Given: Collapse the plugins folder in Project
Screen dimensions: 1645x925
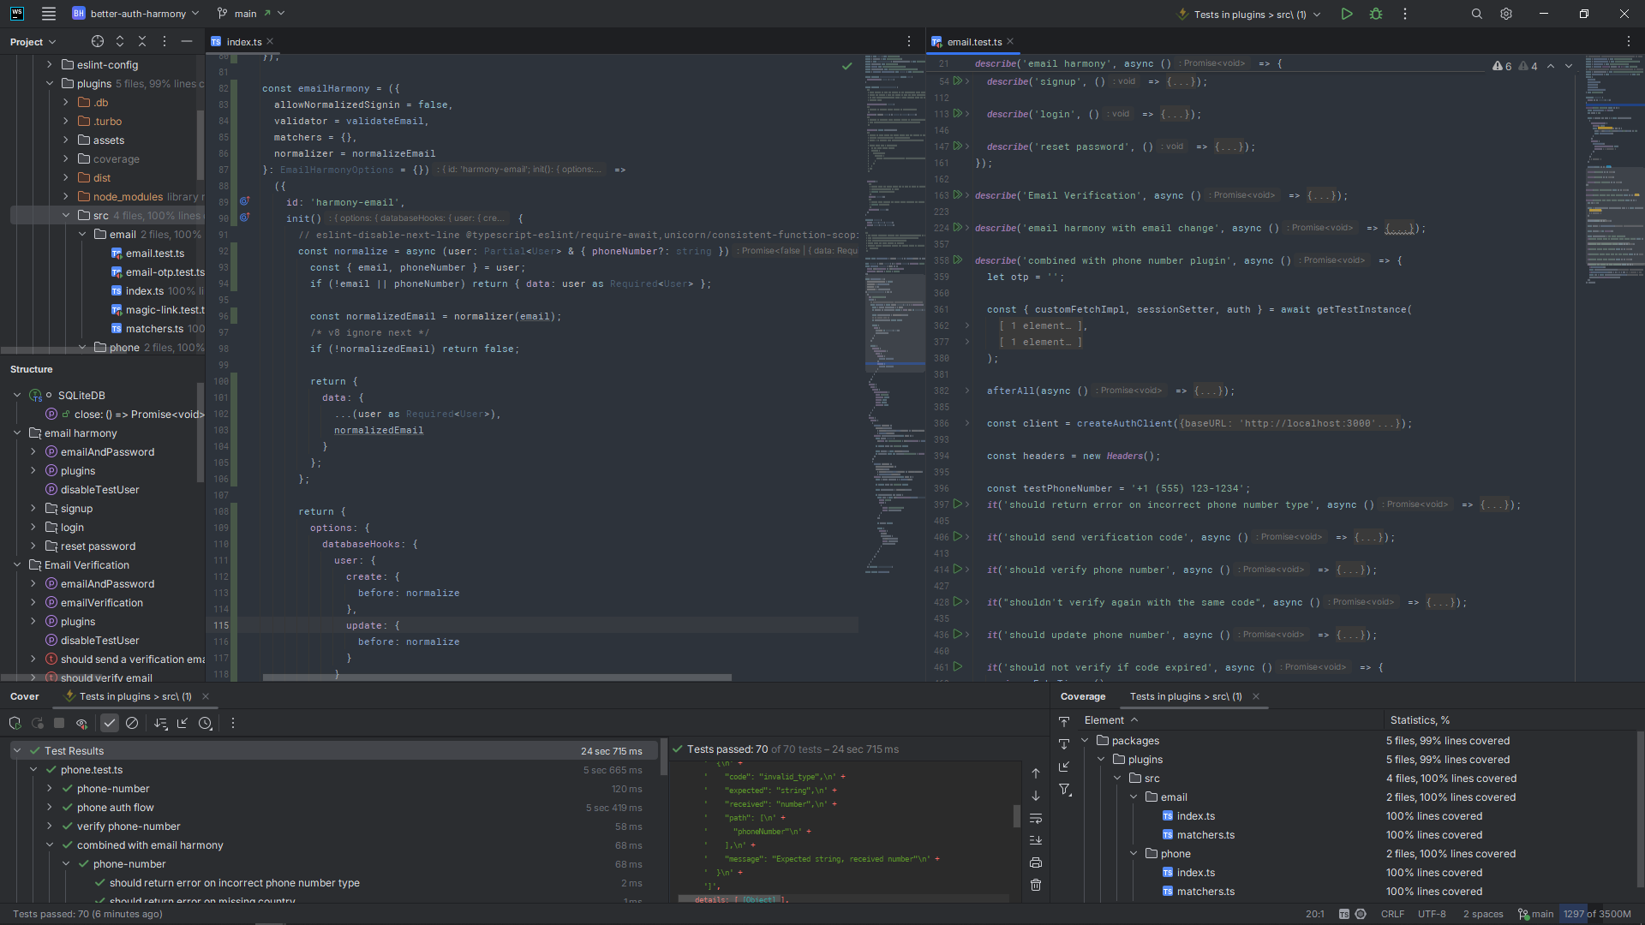Looking at the screenshot, I should pos(49,83).
